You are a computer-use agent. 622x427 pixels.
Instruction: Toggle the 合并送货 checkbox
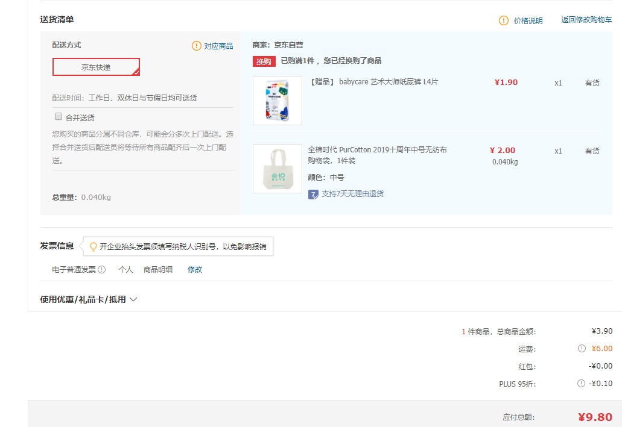tap(59, 116)
